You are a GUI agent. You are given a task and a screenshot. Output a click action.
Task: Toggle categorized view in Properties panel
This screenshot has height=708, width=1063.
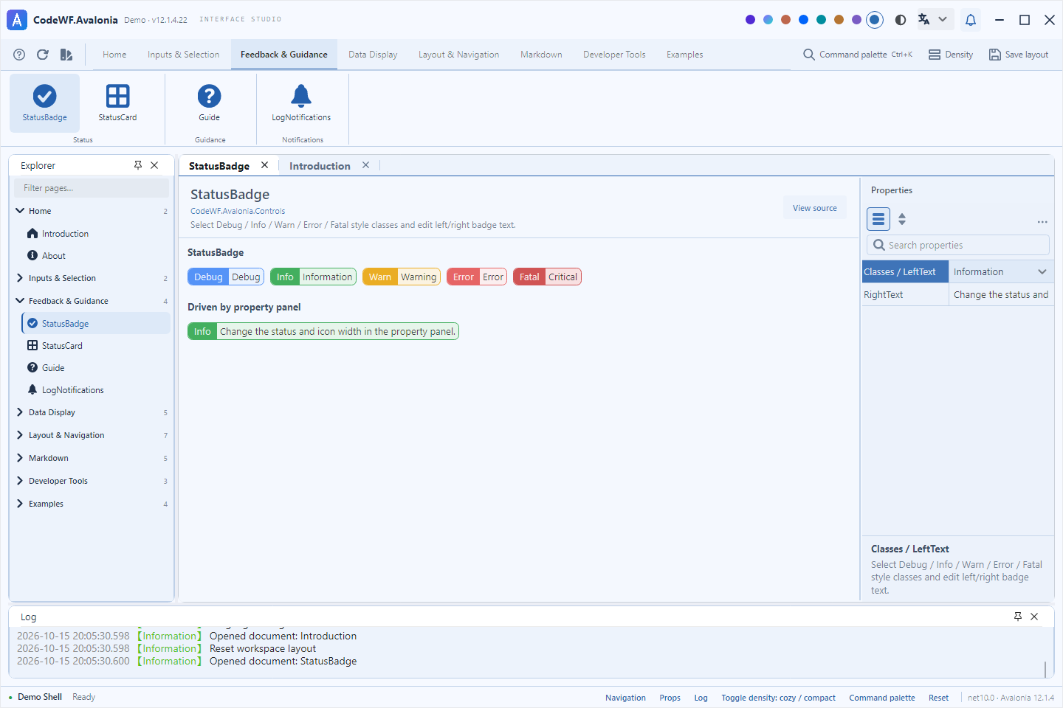[878, 219]
